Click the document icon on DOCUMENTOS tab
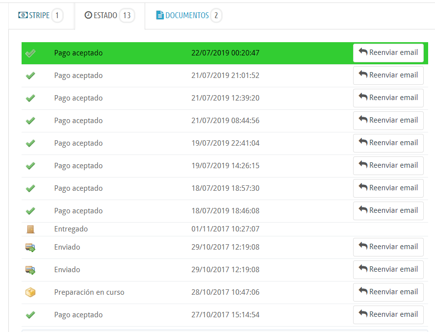The height and width of the screenshot is (332, 435). pyautogui.click(x=160, y=15)
